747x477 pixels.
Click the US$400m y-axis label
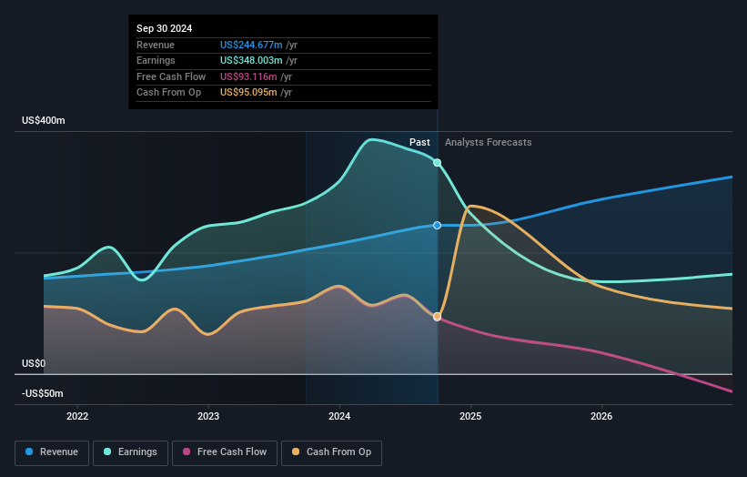44,120
